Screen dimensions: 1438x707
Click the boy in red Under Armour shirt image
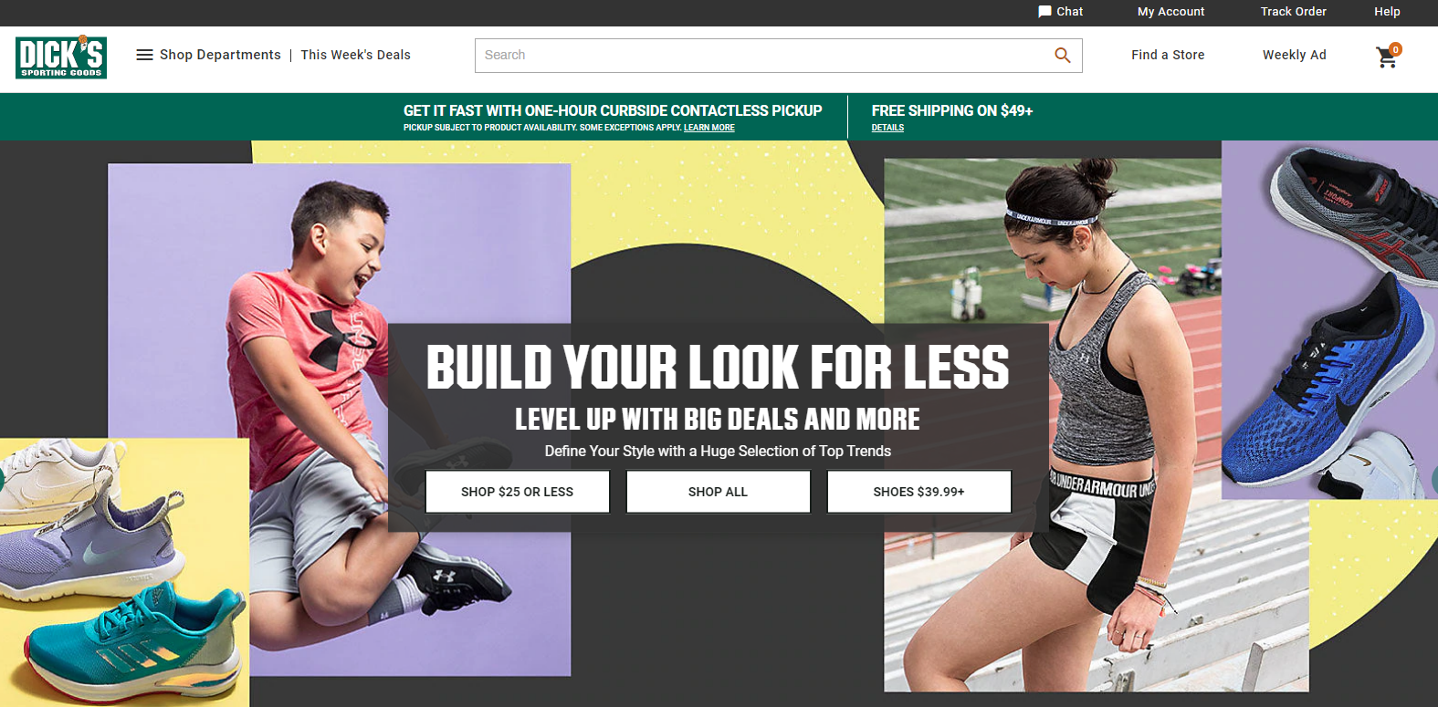pos(340,420)
